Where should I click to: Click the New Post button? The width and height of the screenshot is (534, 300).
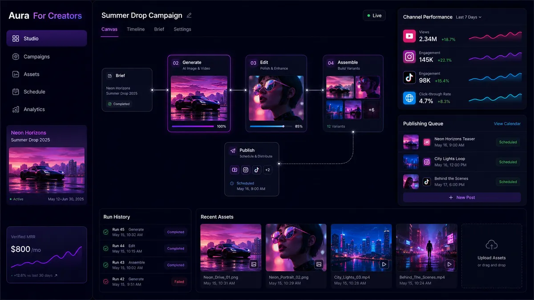point(462,197)
